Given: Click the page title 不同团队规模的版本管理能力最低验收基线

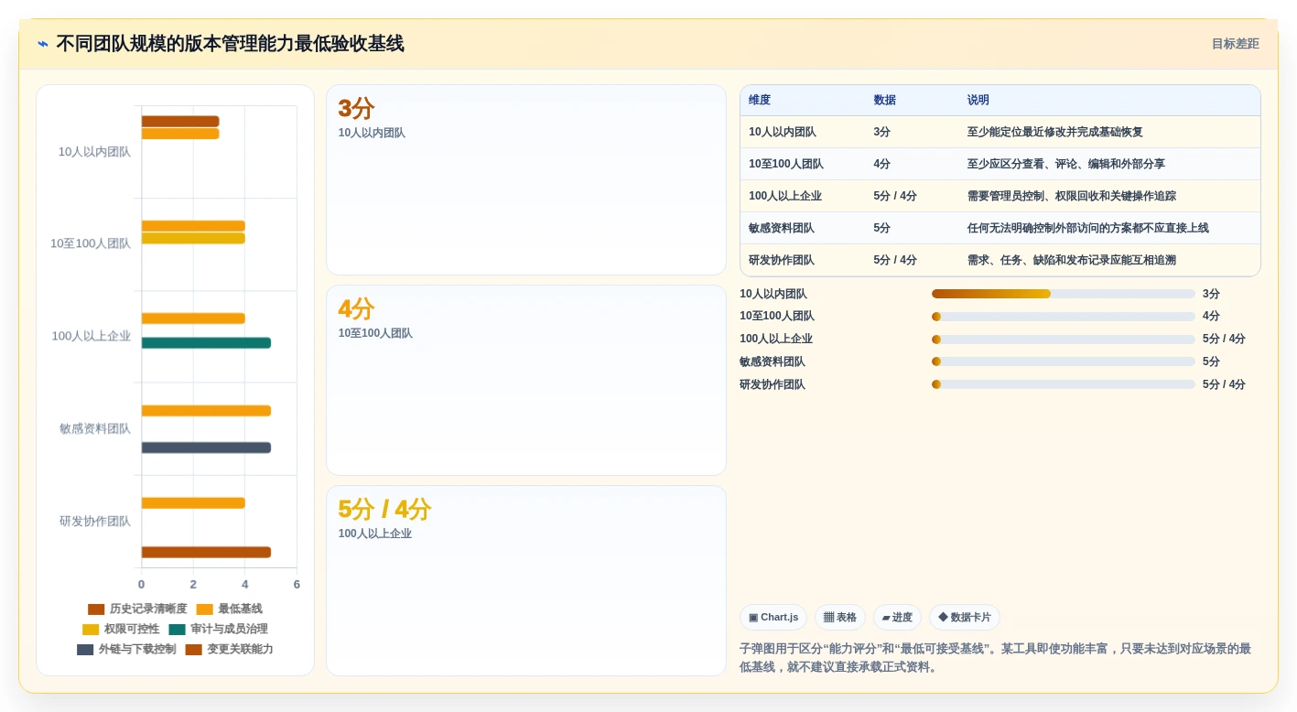Looking at the screenshot, I should coord(230,44).
